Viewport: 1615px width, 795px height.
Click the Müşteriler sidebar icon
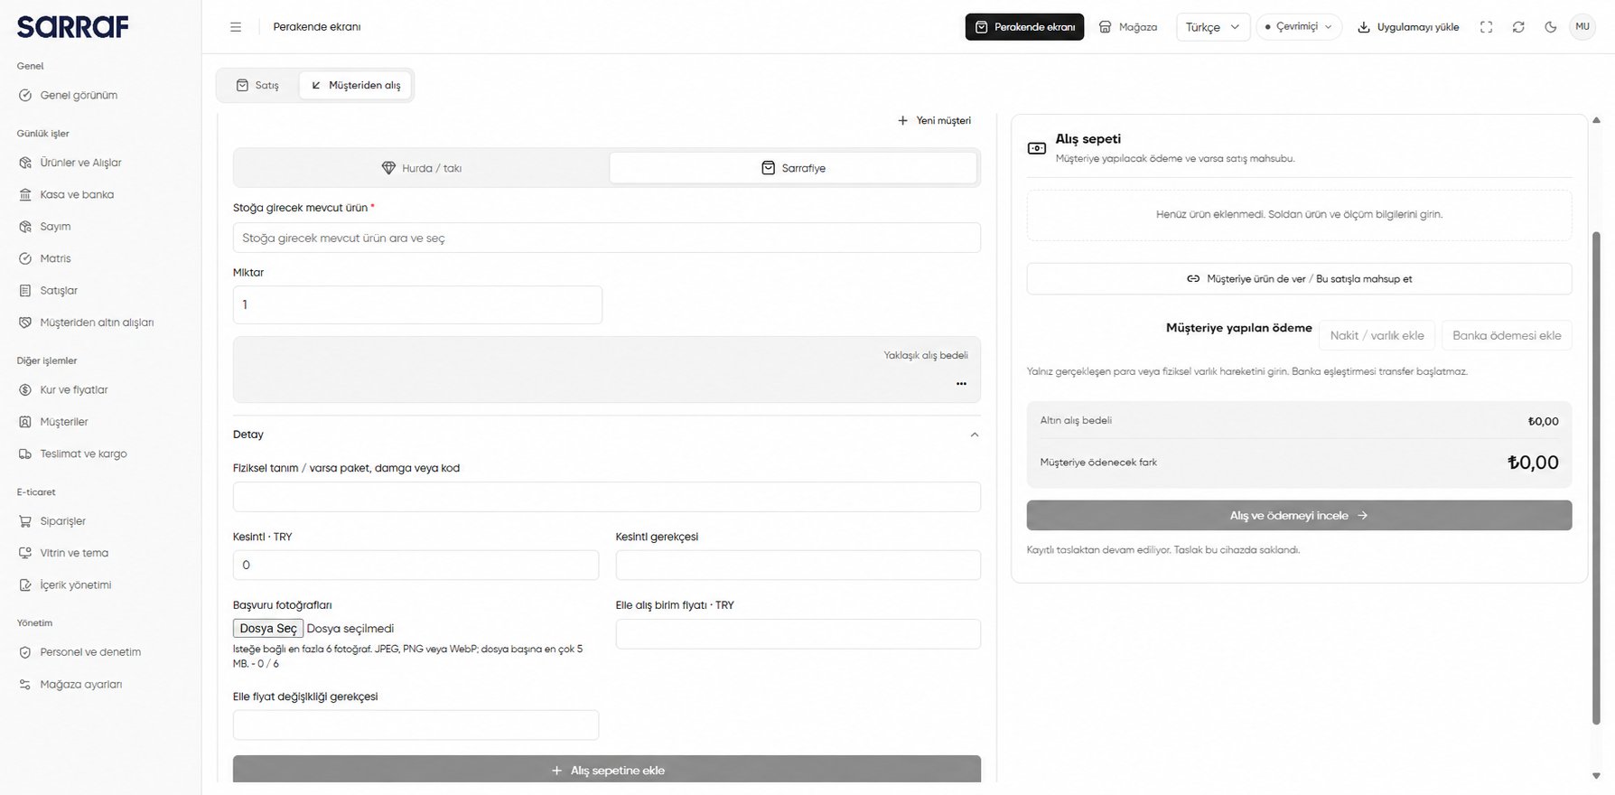(x=25, y=422)
